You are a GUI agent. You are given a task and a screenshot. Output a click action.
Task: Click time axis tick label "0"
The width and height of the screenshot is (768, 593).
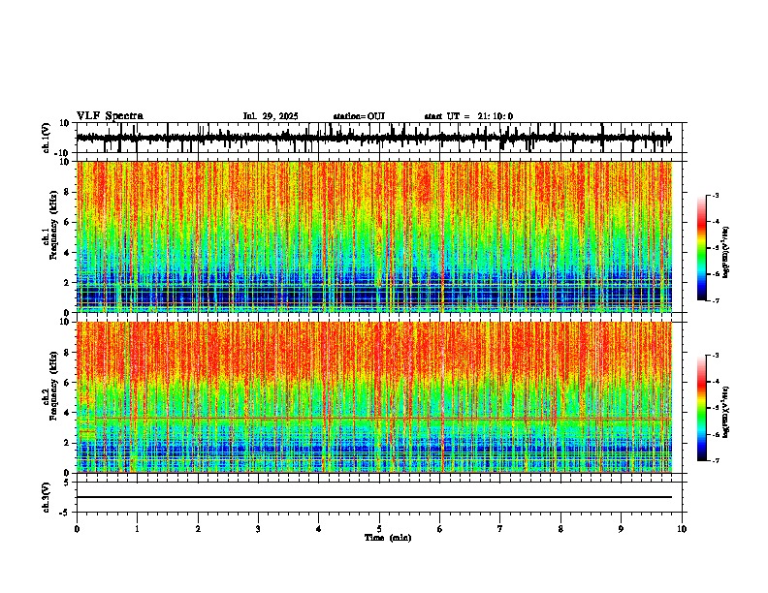[x=77, y=529]
